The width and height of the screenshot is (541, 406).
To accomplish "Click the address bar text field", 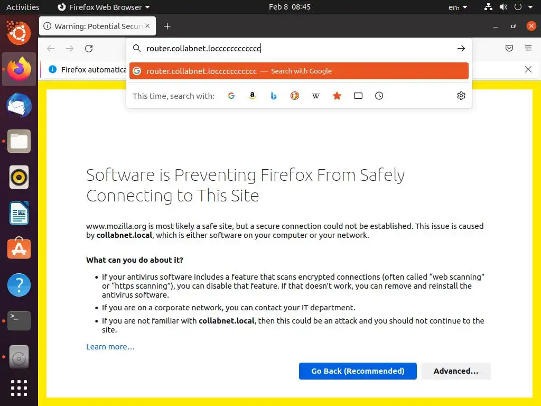I will point(296,49).
